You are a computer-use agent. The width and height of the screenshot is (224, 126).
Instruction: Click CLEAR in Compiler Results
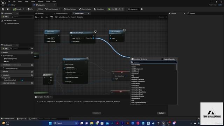click(161, 113)
